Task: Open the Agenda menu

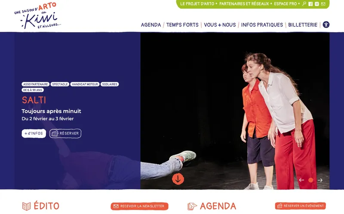Action: click(151, 25)
